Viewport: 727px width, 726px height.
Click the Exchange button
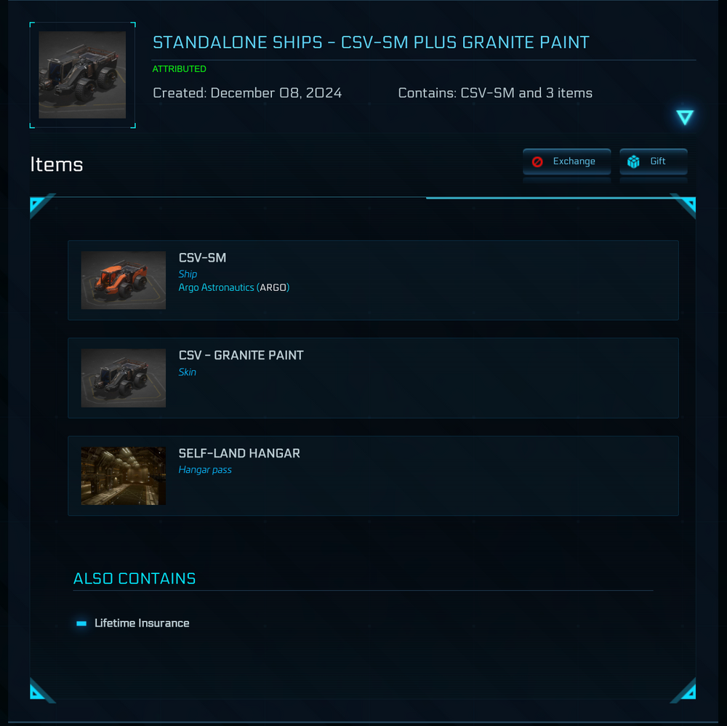(x=566, y=161)
